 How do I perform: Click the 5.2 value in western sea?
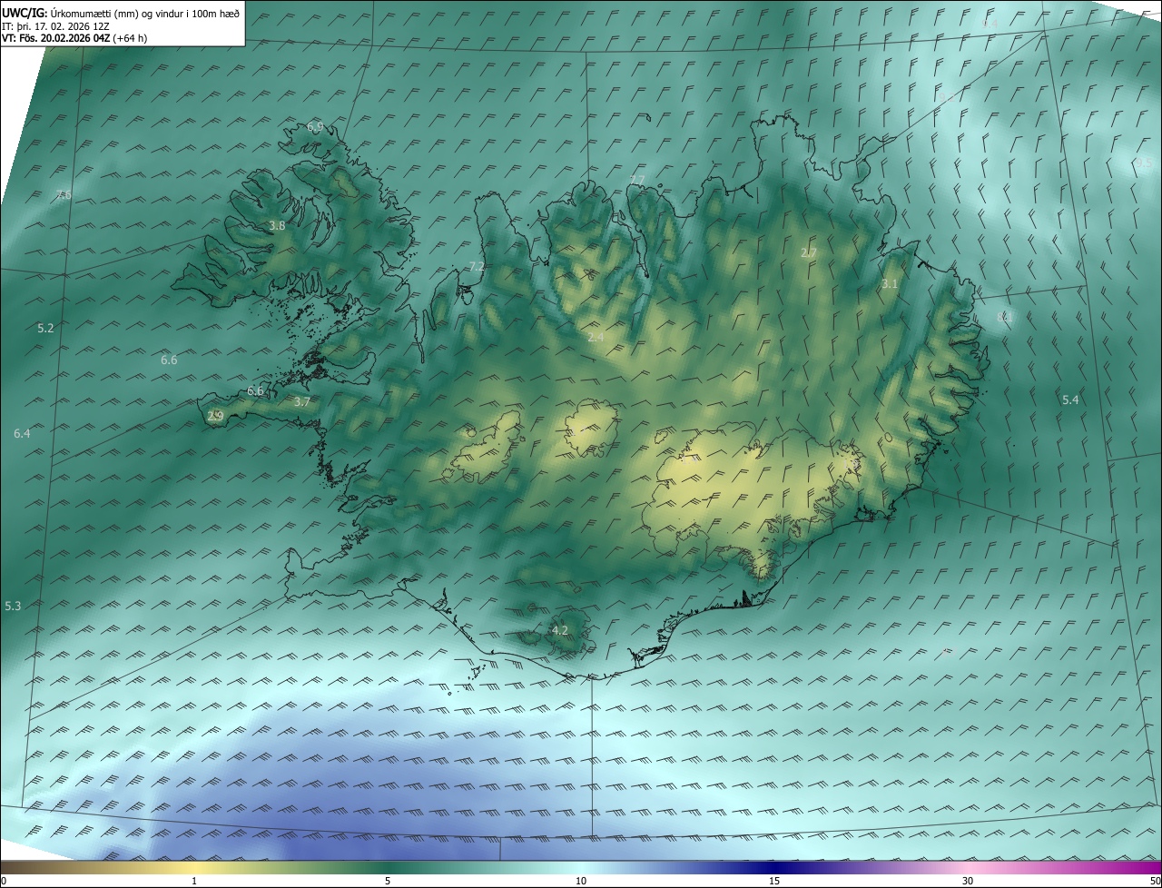pos(45,328)
